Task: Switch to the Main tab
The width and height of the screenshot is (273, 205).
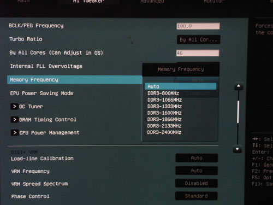Action: pyautogui.click(x=23, y=2)
